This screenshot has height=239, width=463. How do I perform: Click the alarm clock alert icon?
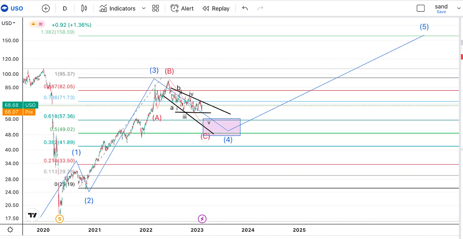174,8
